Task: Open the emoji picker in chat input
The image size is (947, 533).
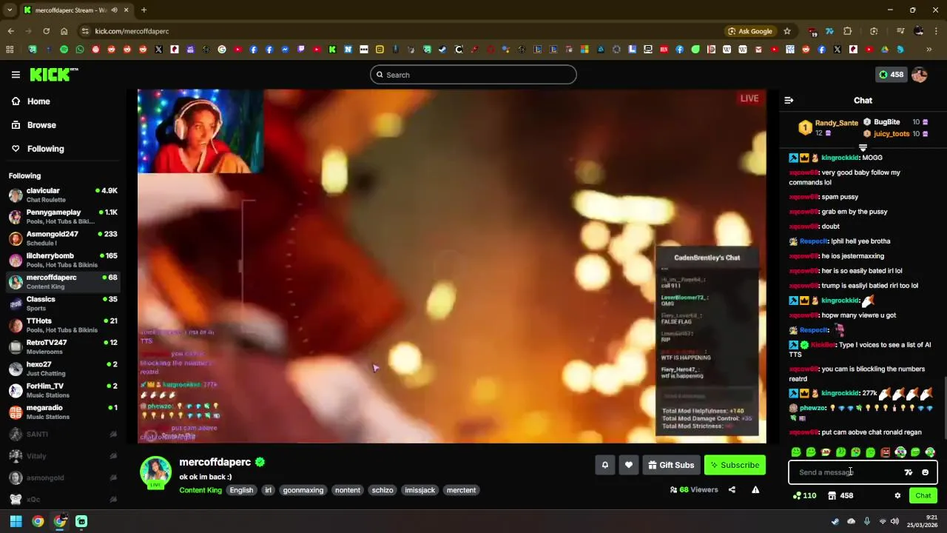Action: (925, 472)
